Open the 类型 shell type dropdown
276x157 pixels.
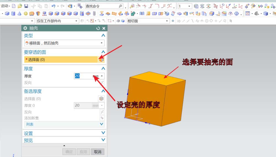coord(64,43)
